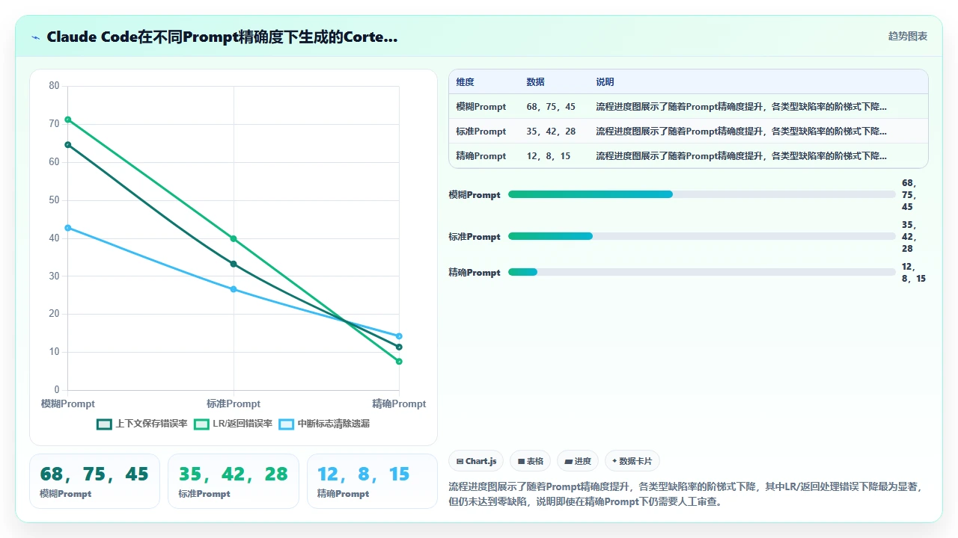Click the 中断标志清除遗漏 point above 模糊Prompt
The height and width of the screenshot is (538, 958).
[68, 228]
